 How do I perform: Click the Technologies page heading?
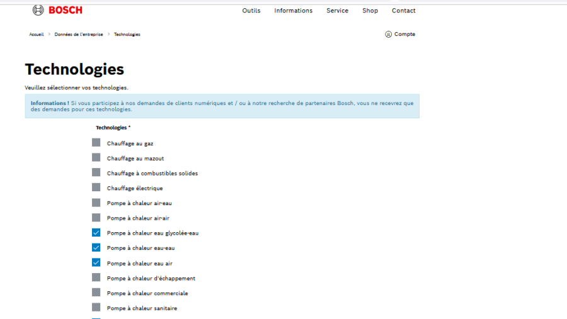(74, 69)
